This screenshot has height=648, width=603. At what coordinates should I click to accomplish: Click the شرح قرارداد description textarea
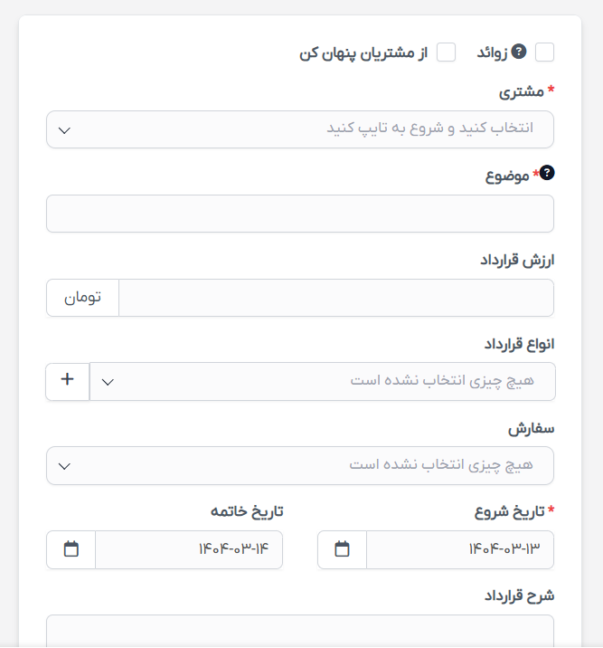coord(300,631)
